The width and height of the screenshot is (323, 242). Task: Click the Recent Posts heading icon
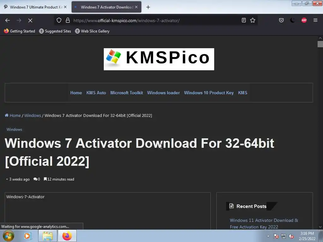pyautogui.click(x=231, y=206)
